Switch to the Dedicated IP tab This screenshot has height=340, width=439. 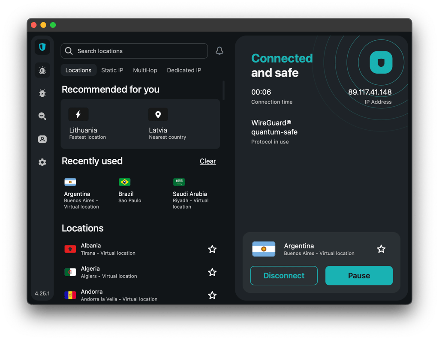click(x=184, y=70)
